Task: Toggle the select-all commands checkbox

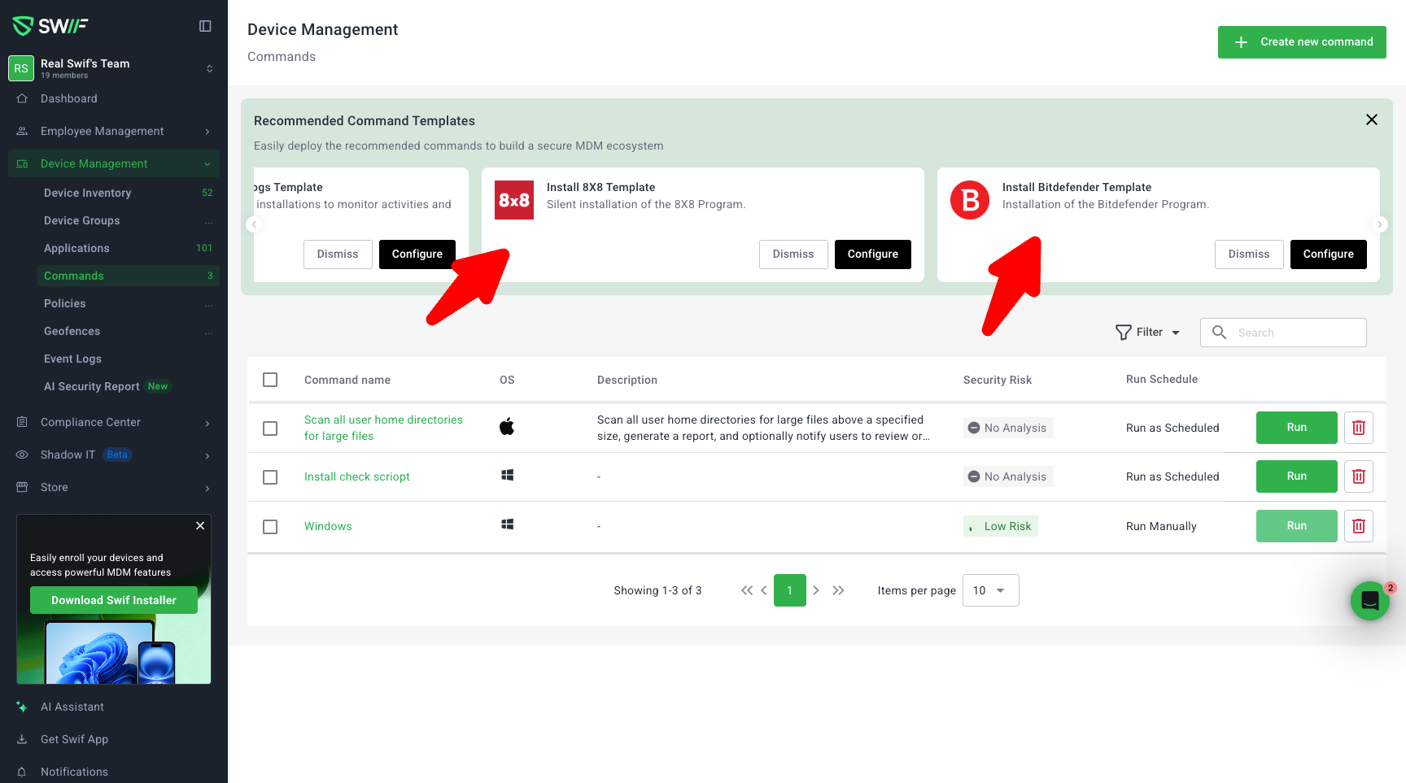Action: click(x=270, y=380)
